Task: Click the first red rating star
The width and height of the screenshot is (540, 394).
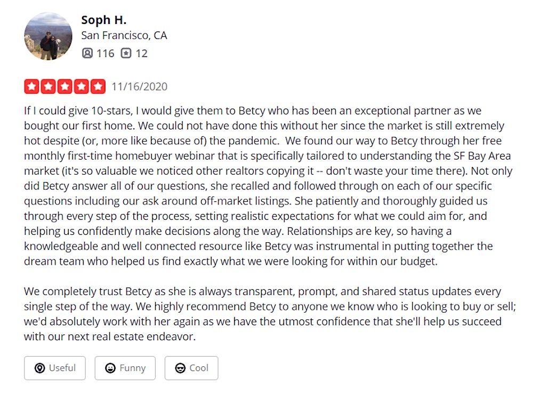Action: pyautogui.click(x=31, y=86)
